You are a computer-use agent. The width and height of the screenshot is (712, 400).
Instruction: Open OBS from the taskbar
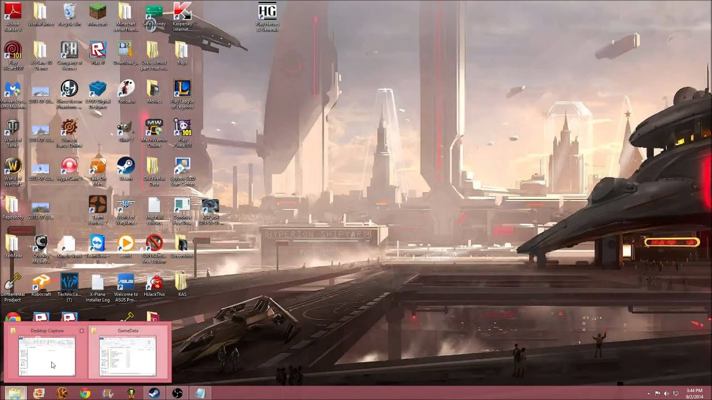pyautogui.click(x=177, y=393)
